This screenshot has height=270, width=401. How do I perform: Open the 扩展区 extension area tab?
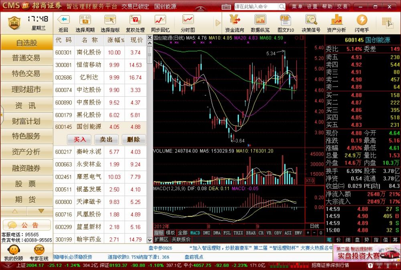[x=161, y=240]
